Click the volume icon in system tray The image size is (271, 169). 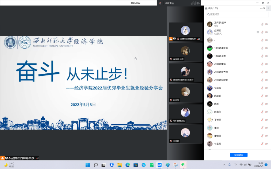tap(246, 165)
